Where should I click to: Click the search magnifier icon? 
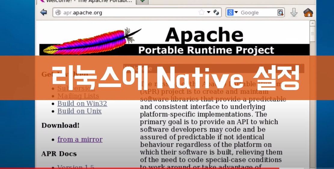280,13
